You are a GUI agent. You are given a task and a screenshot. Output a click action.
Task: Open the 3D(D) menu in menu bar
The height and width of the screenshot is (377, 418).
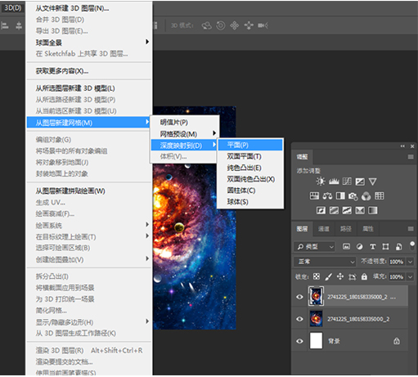13,7
